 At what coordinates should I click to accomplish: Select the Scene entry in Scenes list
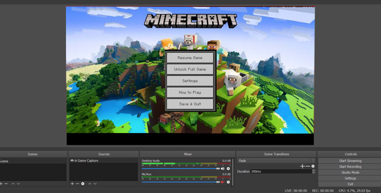coord(33,161)
